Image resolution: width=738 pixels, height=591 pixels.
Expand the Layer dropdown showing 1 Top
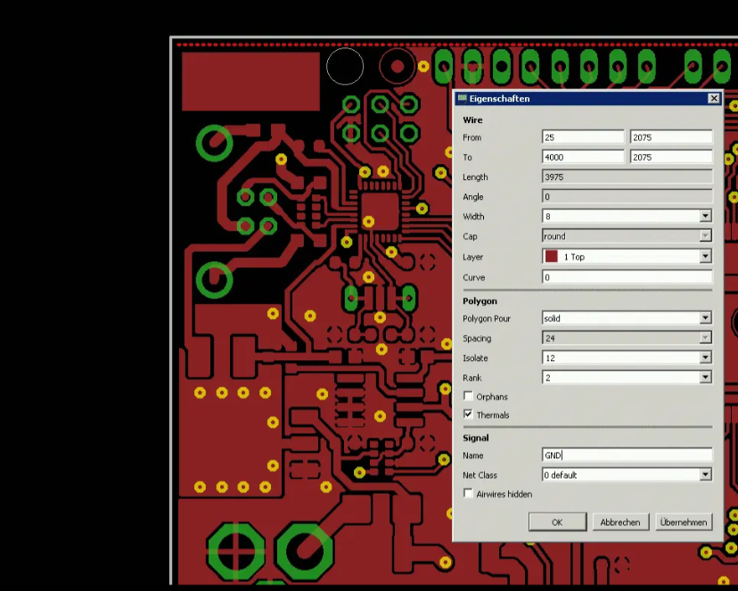tap(705, 257)
